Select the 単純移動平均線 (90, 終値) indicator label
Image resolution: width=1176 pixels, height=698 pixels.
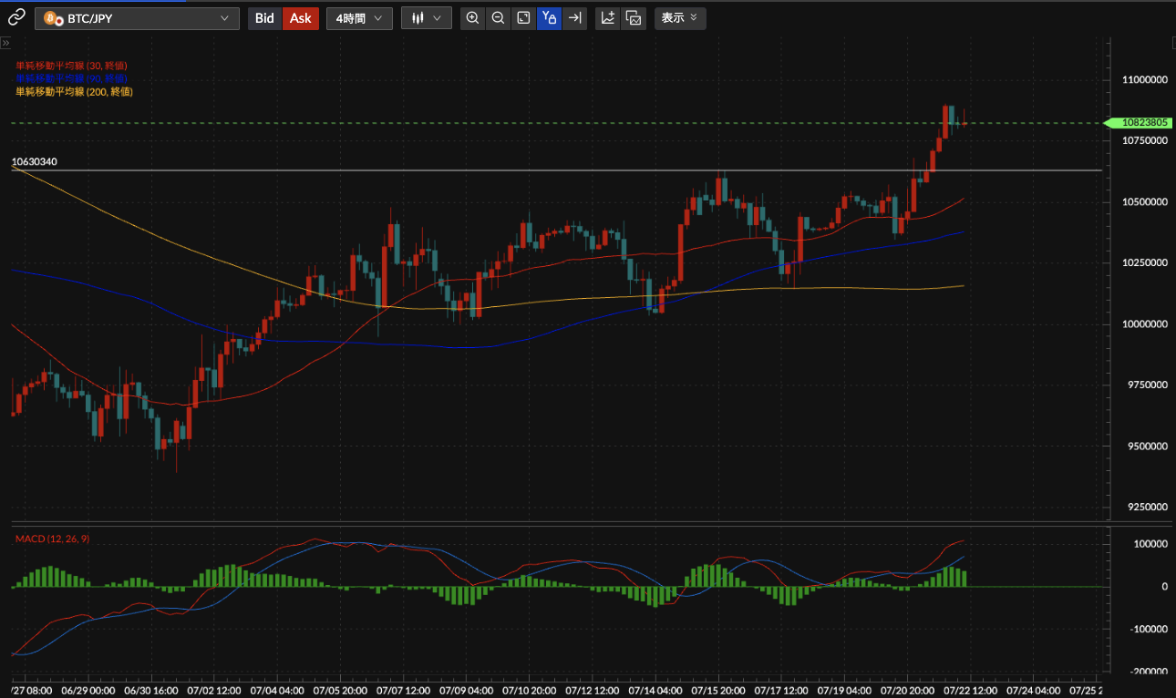[71, 79]
